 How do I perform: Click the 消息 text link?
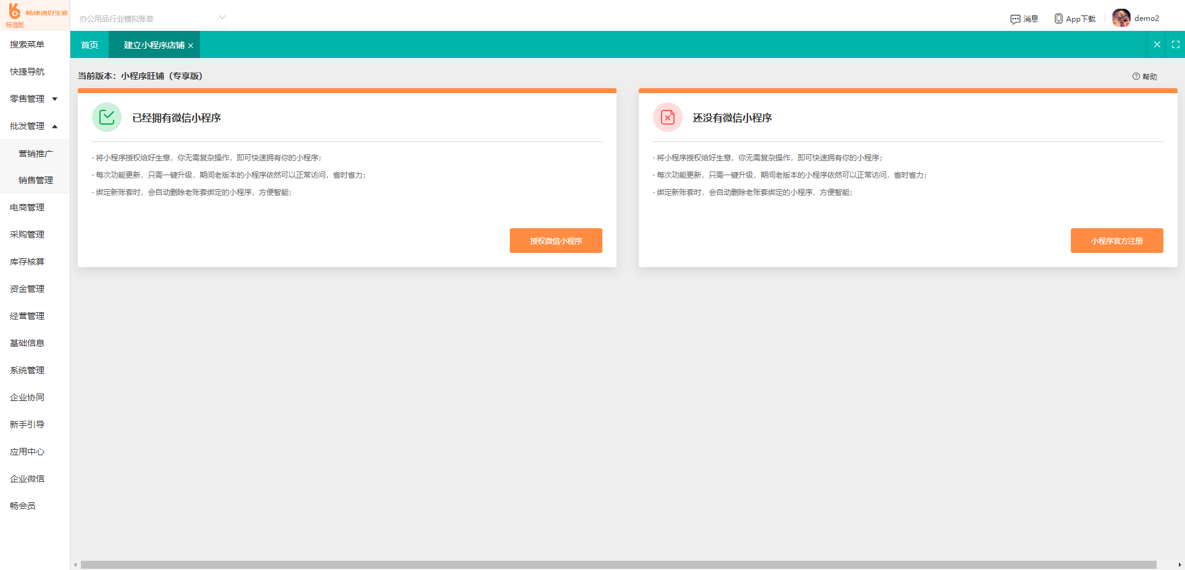tap(1031, 19)
